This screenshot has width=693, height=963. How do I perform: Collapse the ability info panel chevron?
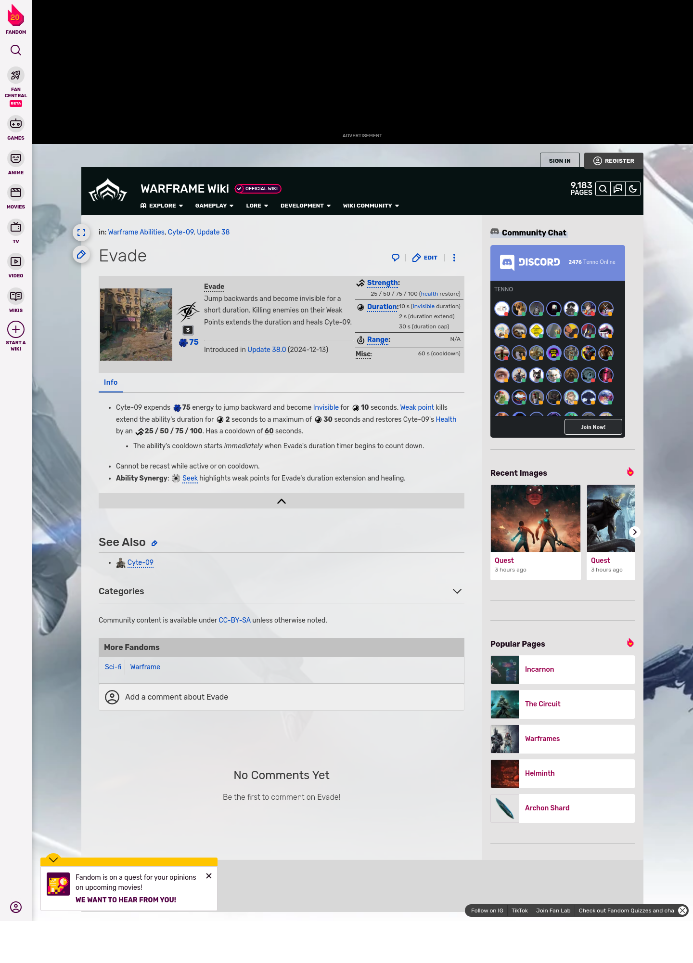click(x=282, y=501)
